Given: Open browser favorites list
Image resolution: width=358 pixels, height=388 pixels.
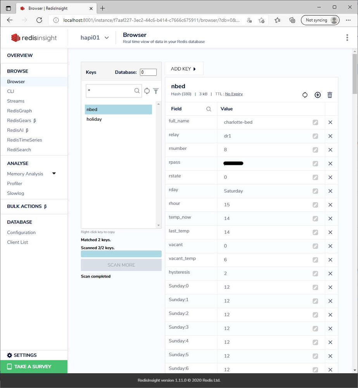Looking at the screenshot, I should click(277, 20).
